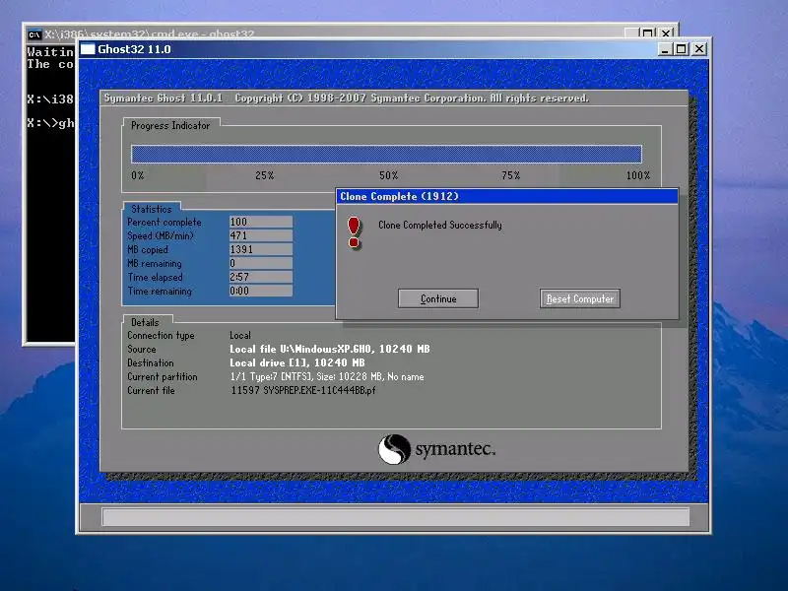788x591 pixels.
Task: Click the Ghost32 window title icon
Action: [88, 48]
